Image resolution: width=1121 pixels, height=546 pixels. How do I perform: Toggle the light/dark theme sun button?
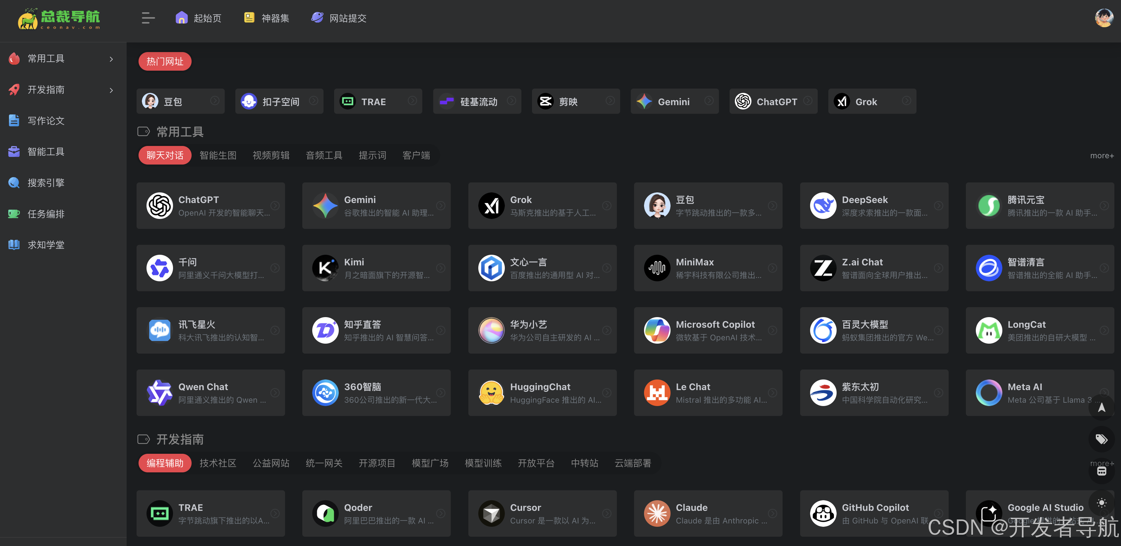pyautogui.click(x=1101, y=503)
